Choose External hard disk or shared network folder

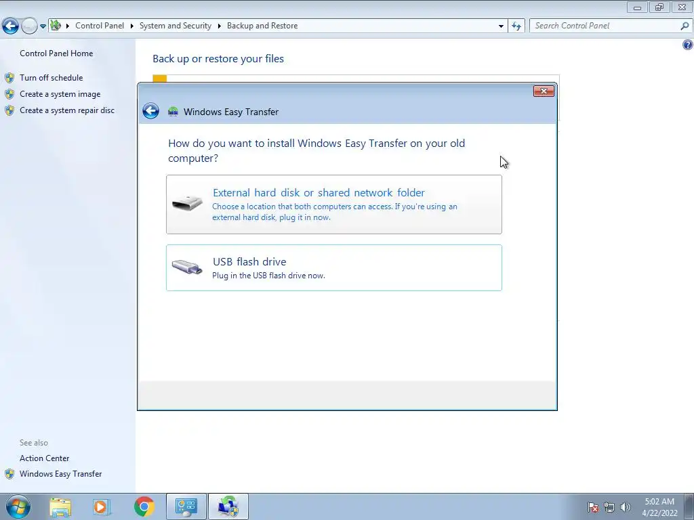333,204
